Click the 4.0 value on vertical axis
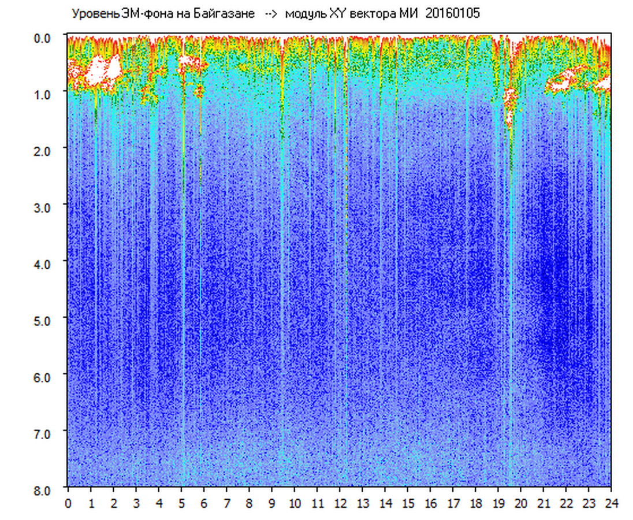This screenshot has width=633, height=520. coord(44,263)
